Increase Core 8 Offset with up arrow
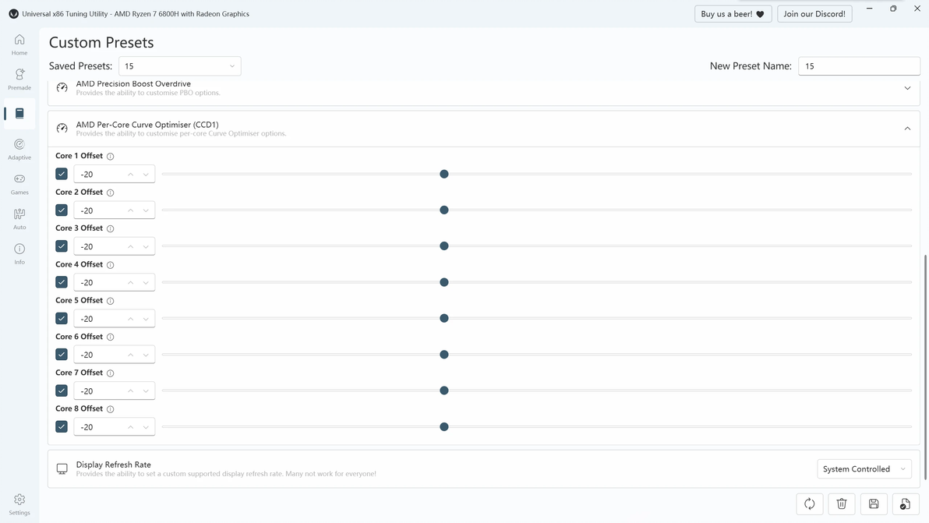Screen dimensions: 929x523 (x=130, y=427)
